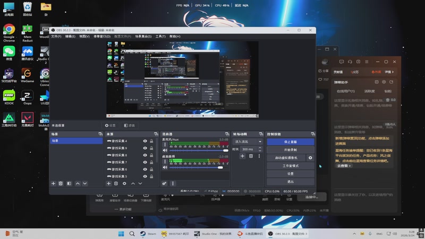Undock the 控制按钮 panel using its float icon
Image resolution: width=425 pixels, height=239 pixels.
tap(313, 134)
